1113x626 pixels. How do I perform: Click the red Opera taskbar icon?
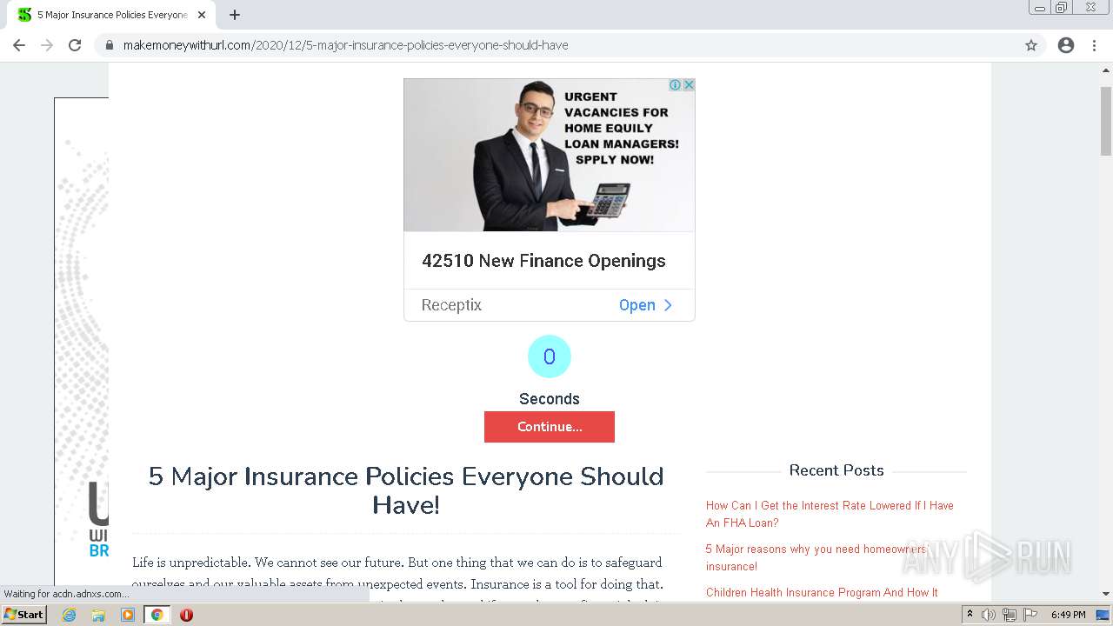click(x=186, y=615)
